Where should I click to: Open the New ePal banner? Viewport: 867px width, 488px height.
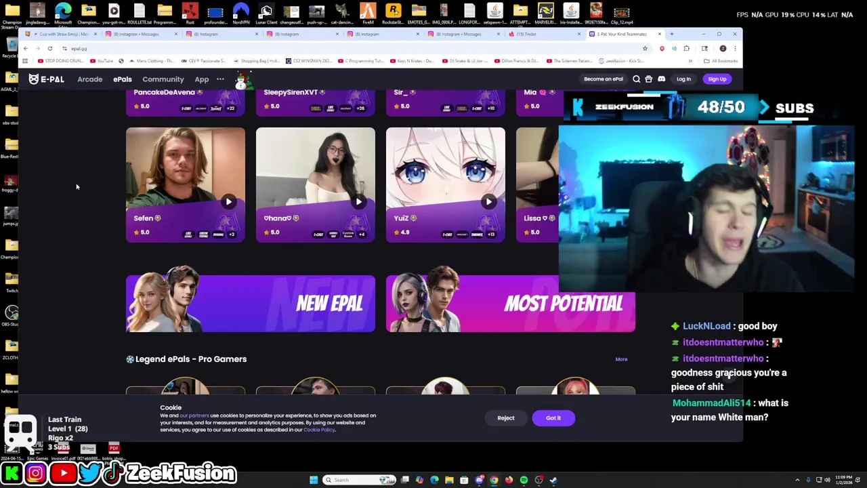click(x=250, y=304)
